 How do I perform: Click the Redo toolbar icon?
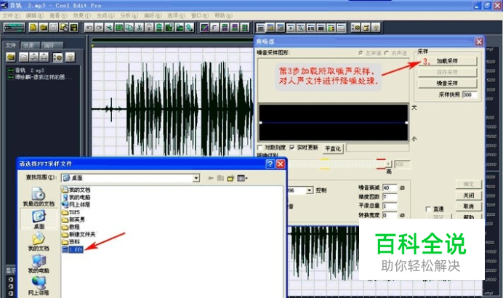[x=99, y=28]
